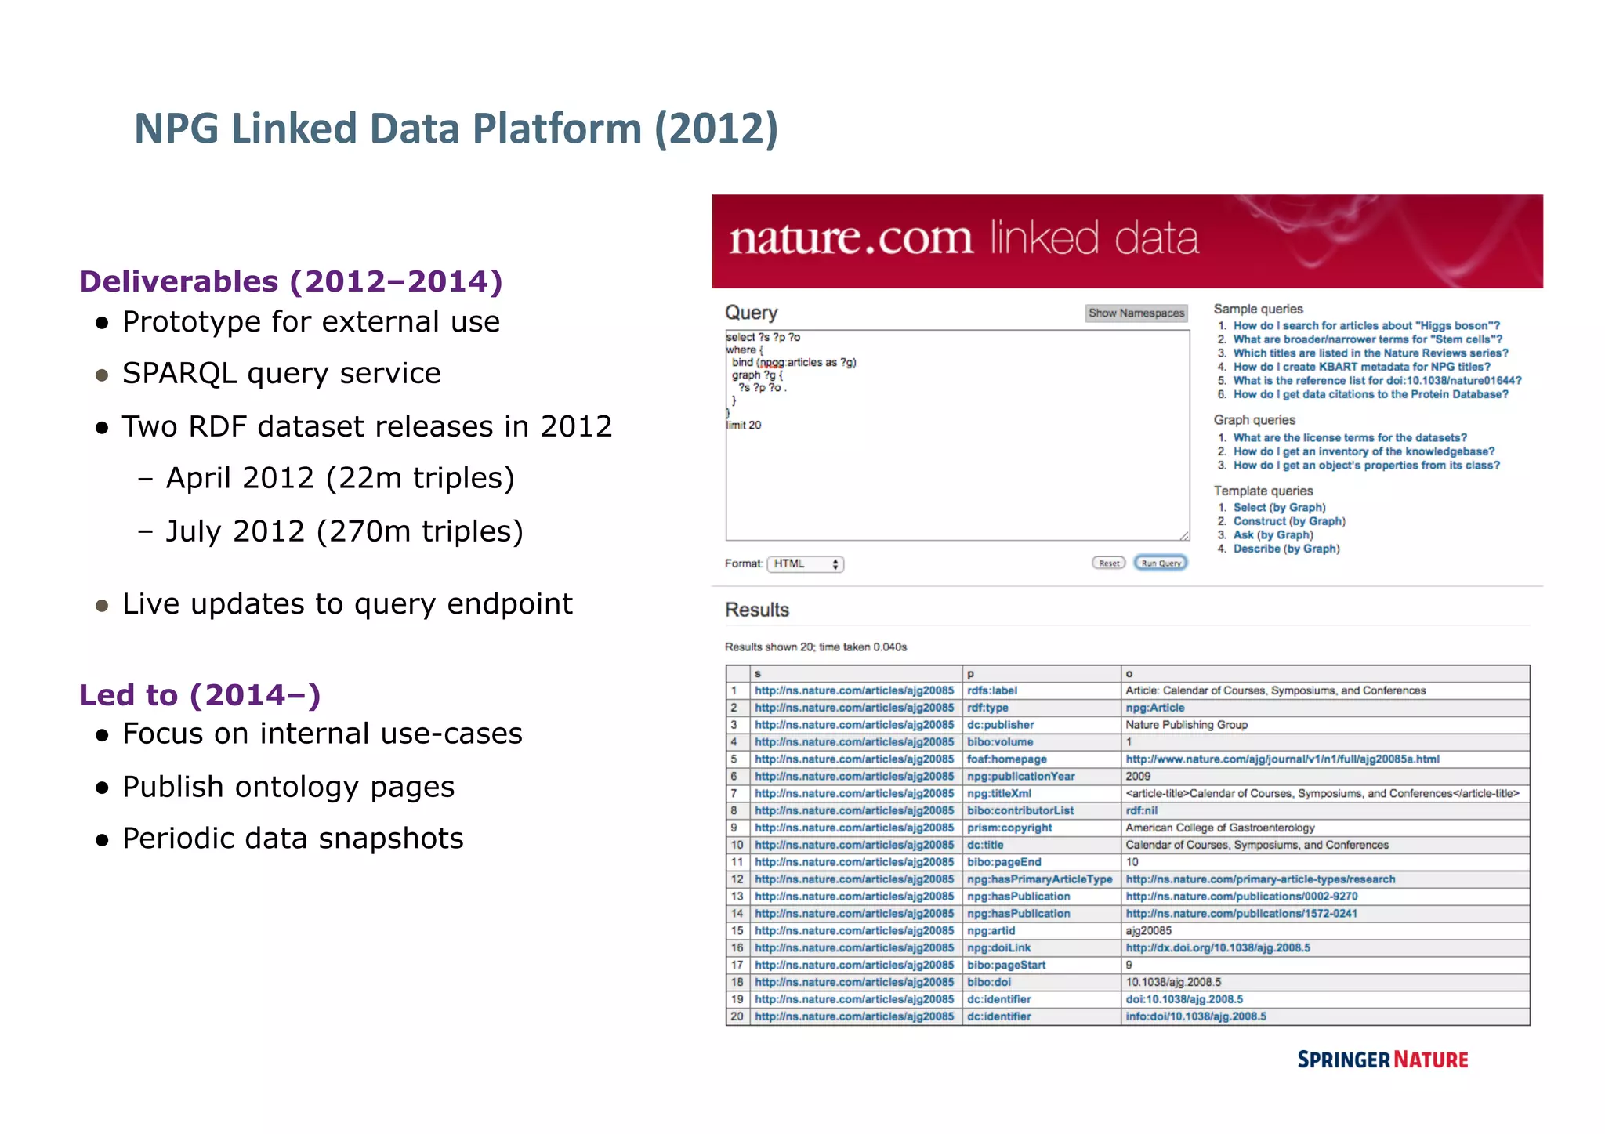Click the bibo:doi predicate link
The image size is (1605, 1134).
tap(989, 982)
